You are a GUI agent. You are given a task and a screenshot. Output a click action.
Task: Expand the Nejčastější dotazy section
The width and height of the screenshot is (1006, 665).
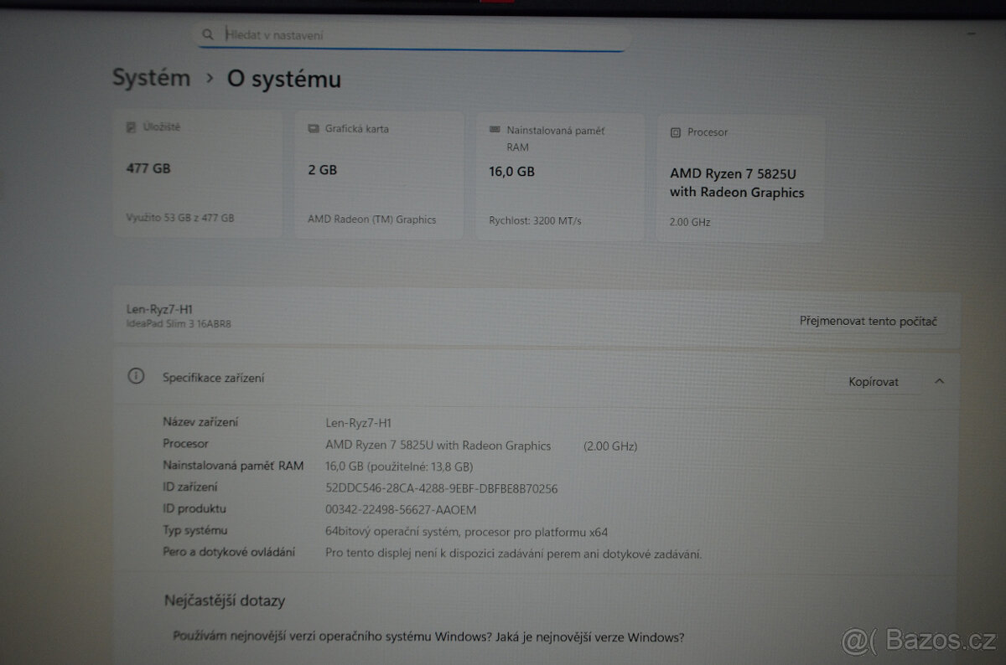click(x=225, y=601)
